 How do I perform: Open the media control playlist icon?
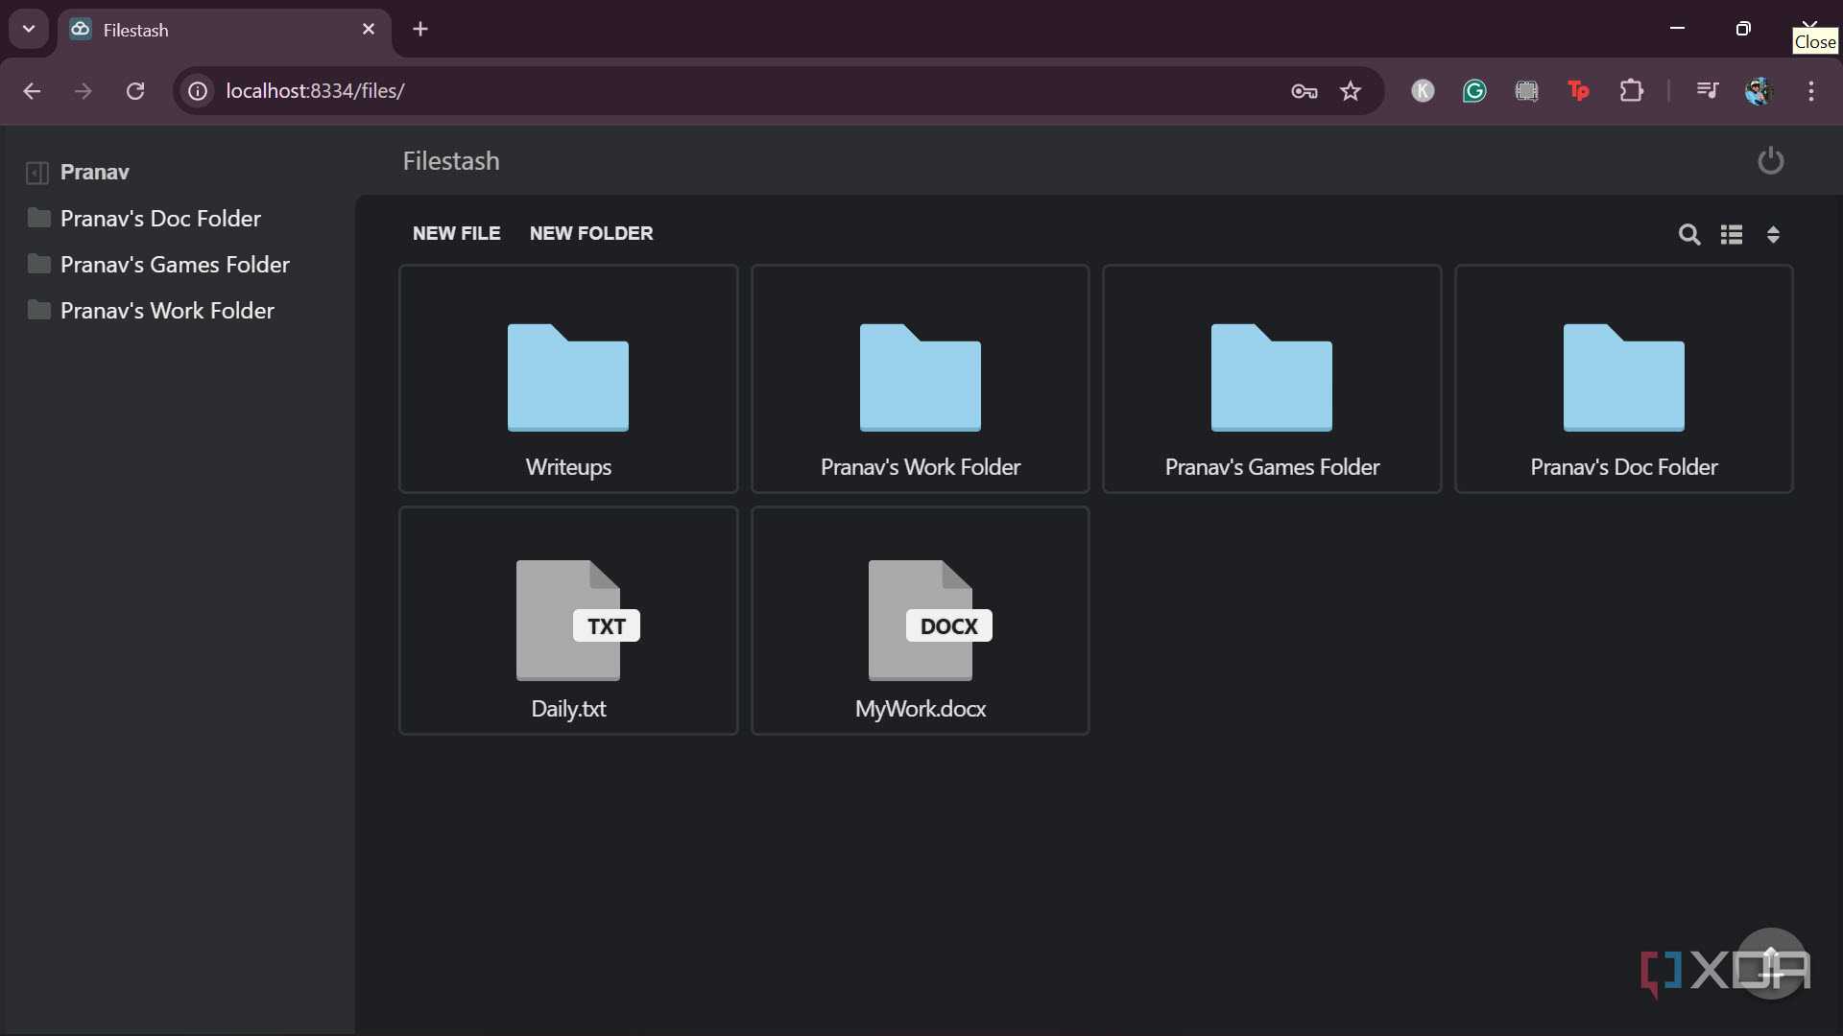point(1707,91)
